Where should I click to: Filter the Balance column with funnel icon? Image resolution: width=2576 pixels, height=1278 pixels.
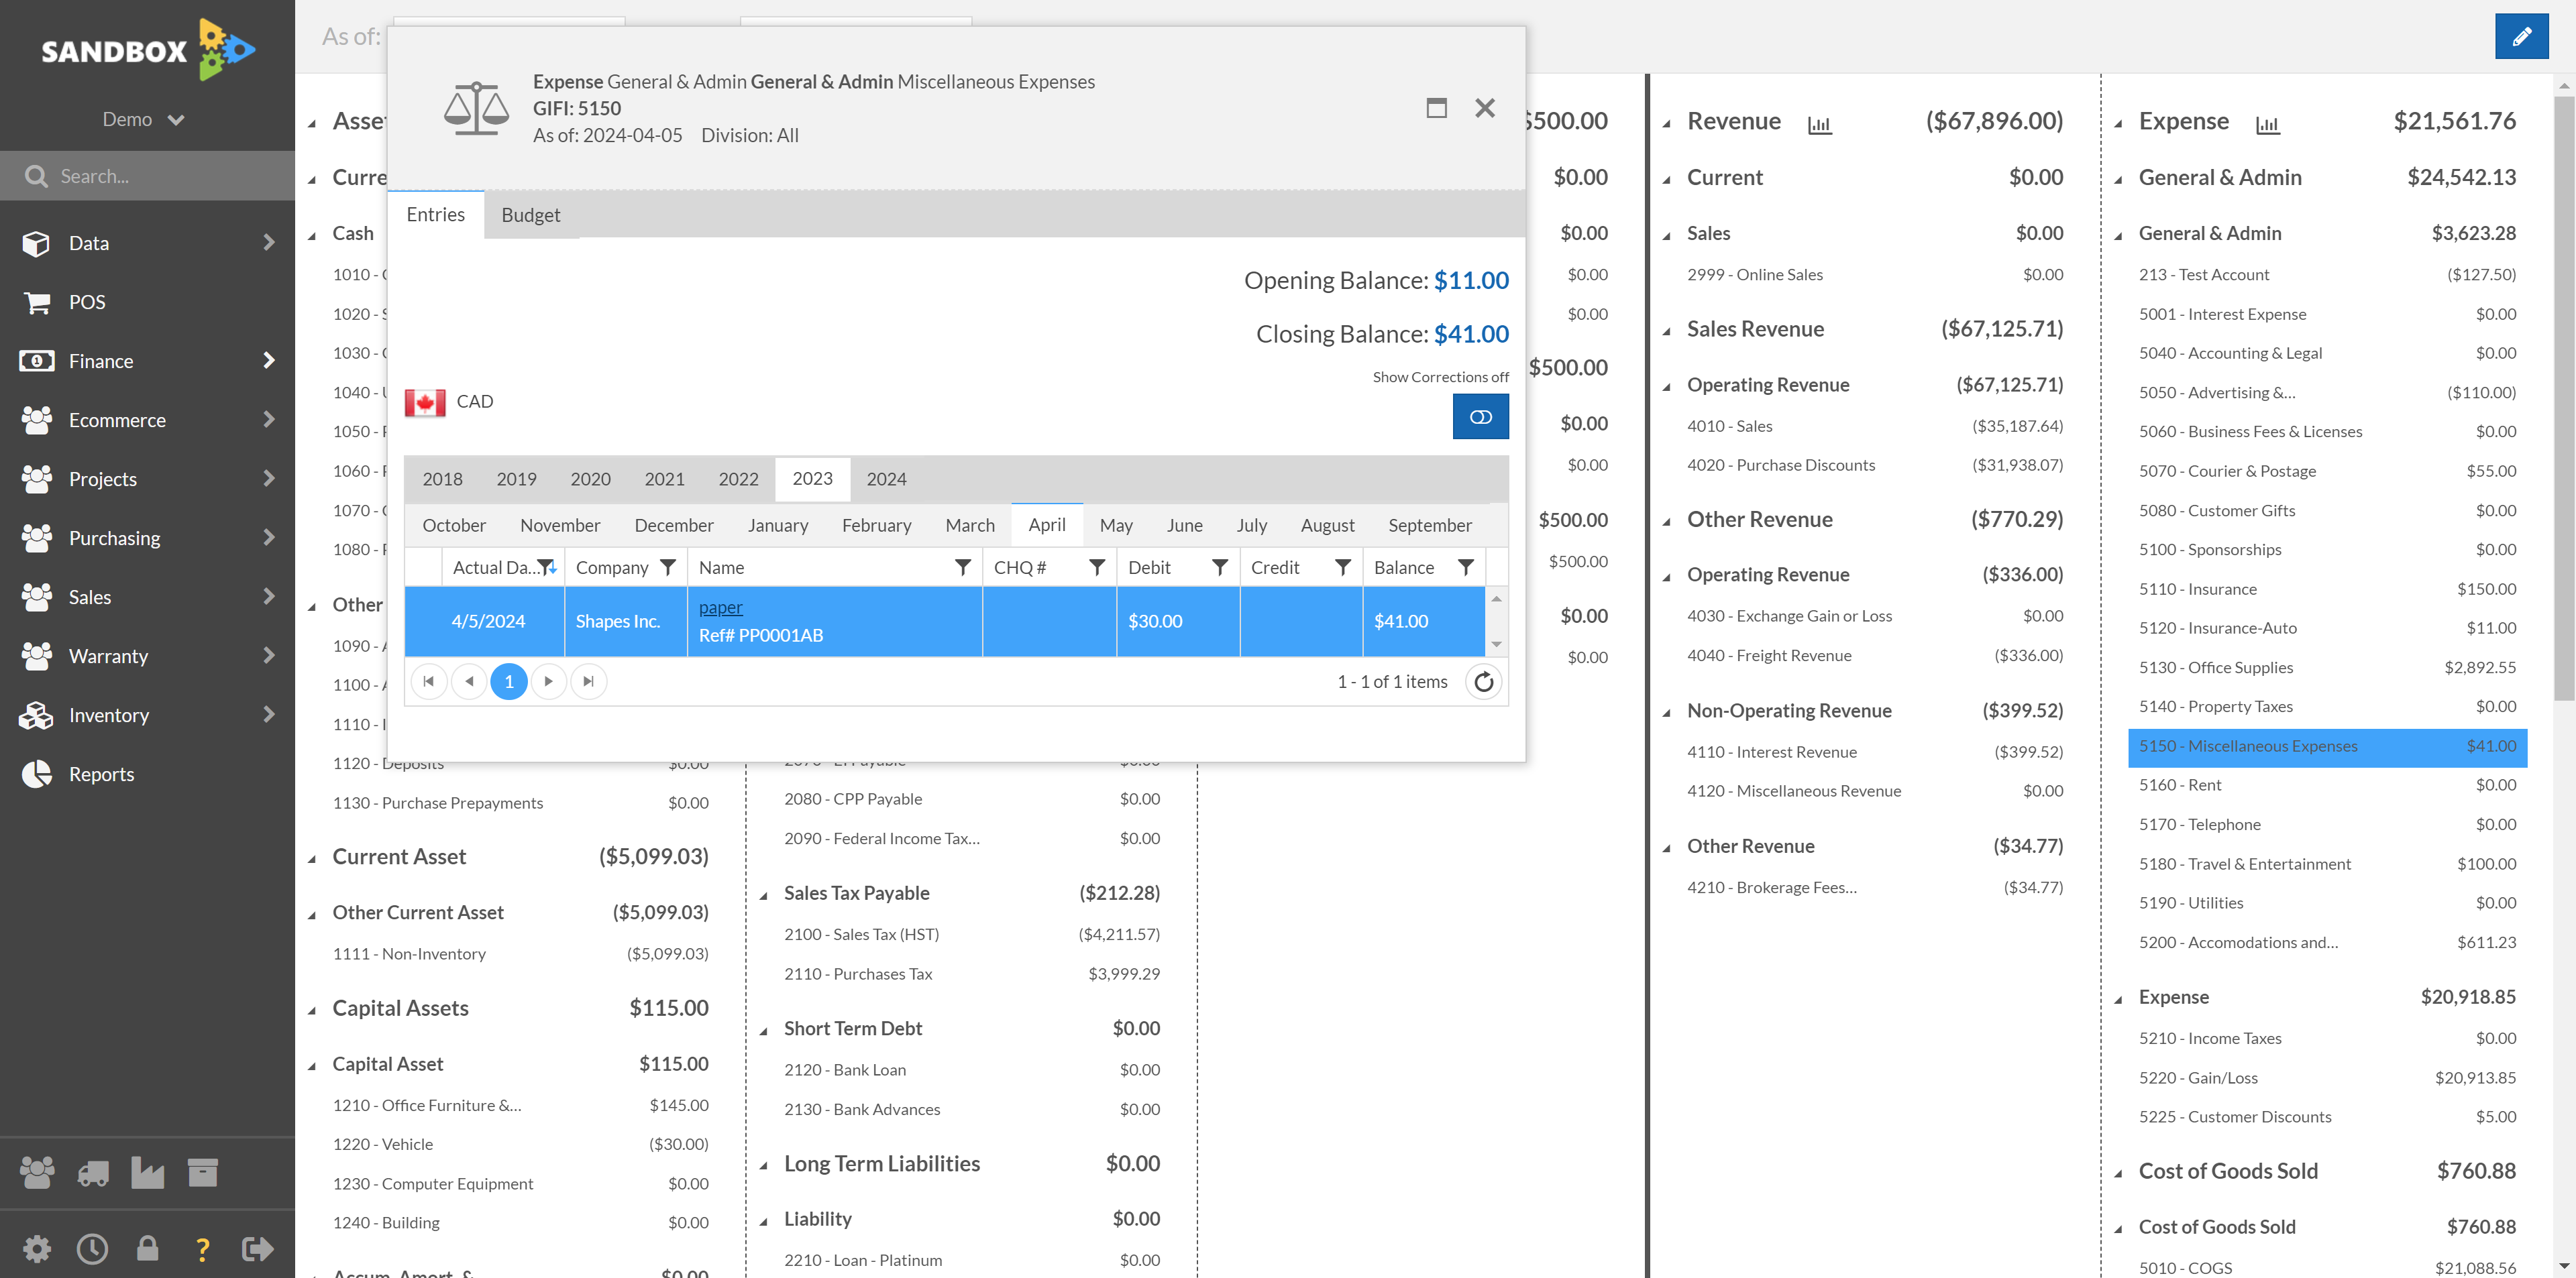point(1465,567)
